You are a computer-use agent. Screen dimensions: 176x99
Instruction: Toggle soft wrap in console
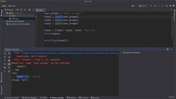coord(9,53)
